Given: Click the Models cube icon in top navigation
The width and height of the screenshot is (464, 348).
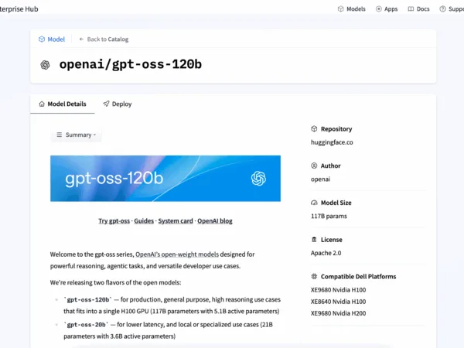Looking at the screenshot, I should pos(341,9).
